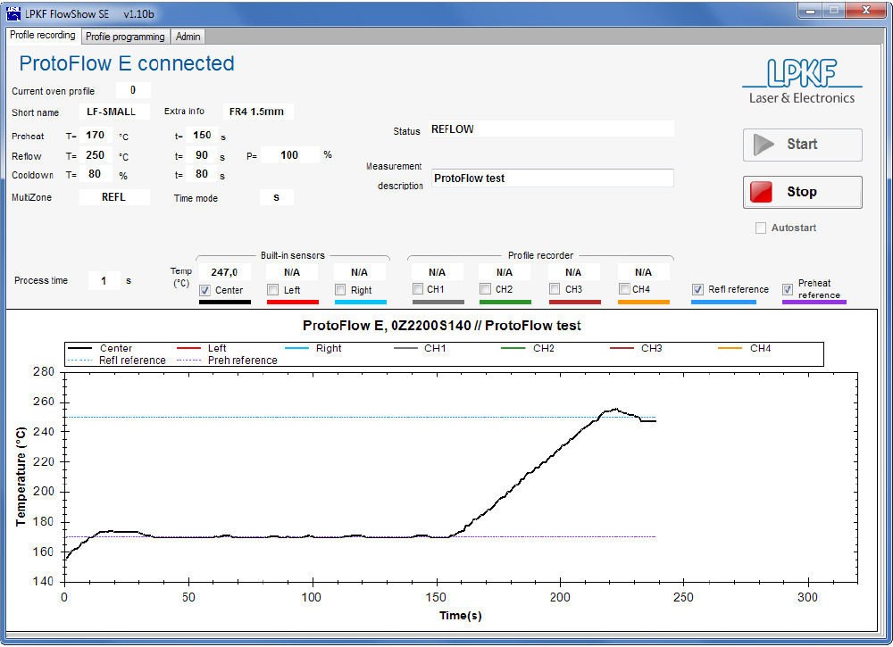Image resolution: width=893 pixels, height=647 pixels.
Task: Switch to the Profile programming tab
Action: pos(125,37)
